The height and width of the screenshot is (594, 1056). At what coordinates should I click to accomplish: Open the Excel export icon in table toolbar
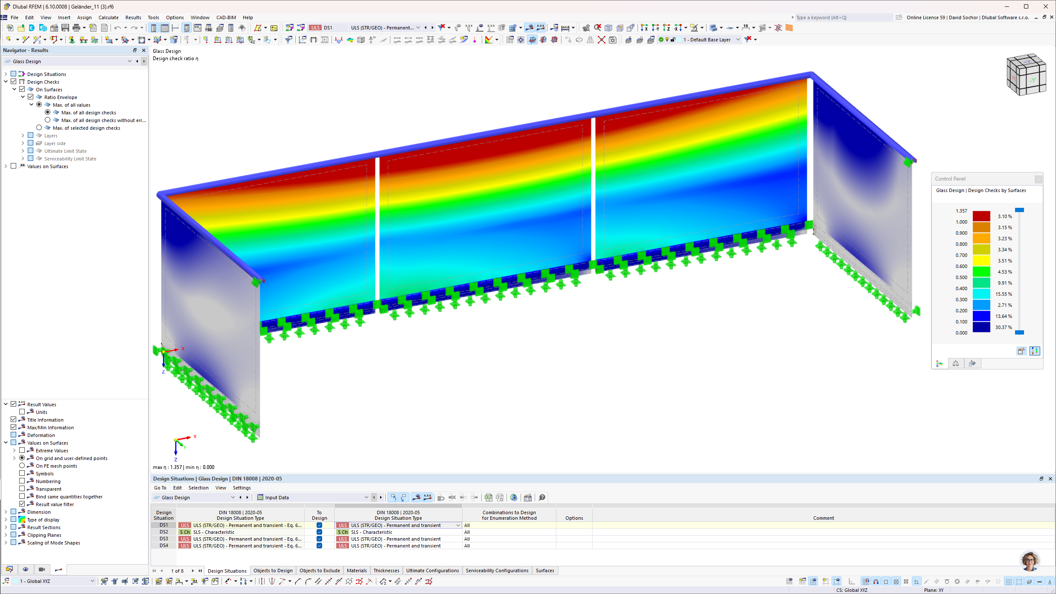coord(489,497)
